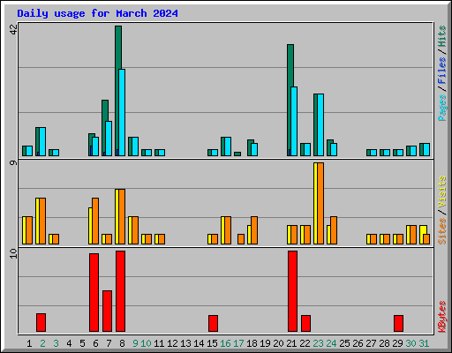Select the blue 'Files' legend label
This screenshot has width=452, height=353.
[x=441, y=70]
